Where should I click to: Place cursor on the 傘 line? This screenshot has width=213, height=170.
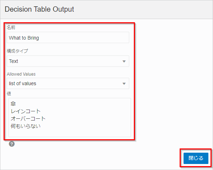pos(14,104)
